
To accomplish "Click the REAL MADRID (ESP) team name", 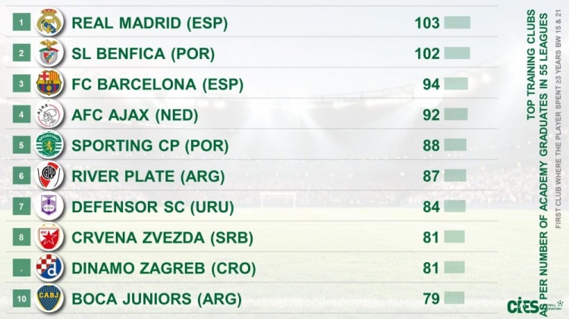I will pyautogui.click(x=149, y=23).
